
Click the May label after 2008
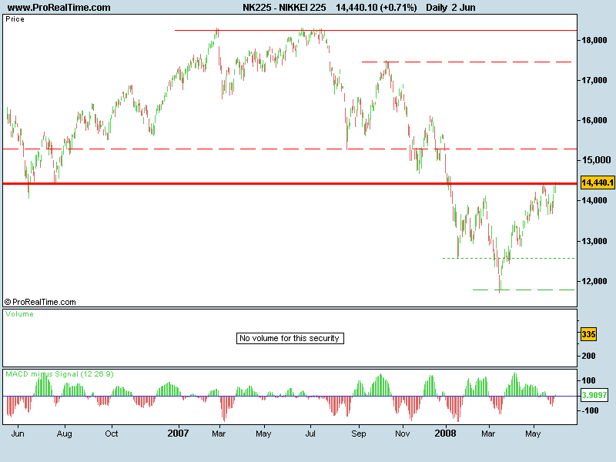click(533, 434)
